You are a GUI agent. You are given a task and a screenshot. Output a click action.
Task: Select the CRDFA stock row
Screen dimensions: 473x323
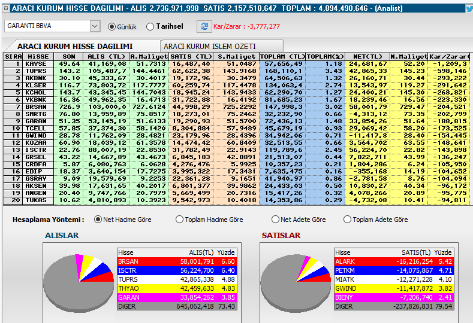click(x=237, y=164)
